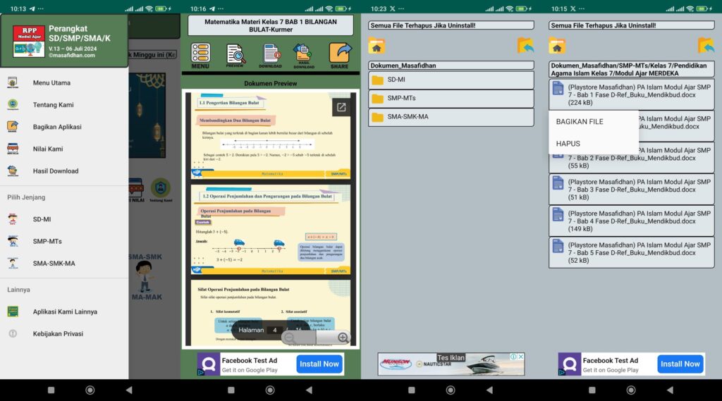Tap Android back button under the drawer screen
The width and height of the screenshot is (722, 401).
[x=130, y=390]
